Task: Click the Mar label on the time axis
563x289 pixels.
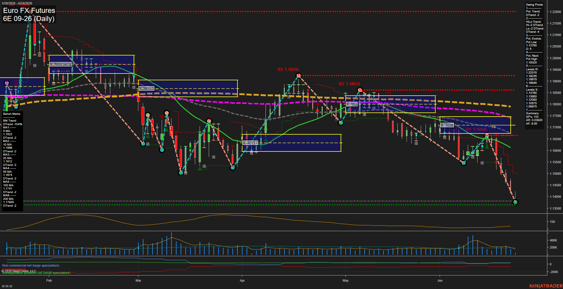Action: pos(138,280)
